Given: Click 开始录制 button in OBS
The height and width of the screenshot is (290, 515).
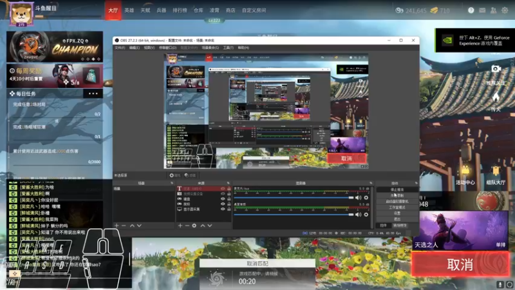Looking at the screenshot, I should pos(397,195).
